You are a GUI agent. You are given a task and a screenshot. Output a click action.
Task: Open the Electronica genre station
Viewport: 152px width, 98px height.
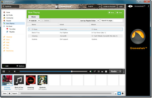point(10,51)
